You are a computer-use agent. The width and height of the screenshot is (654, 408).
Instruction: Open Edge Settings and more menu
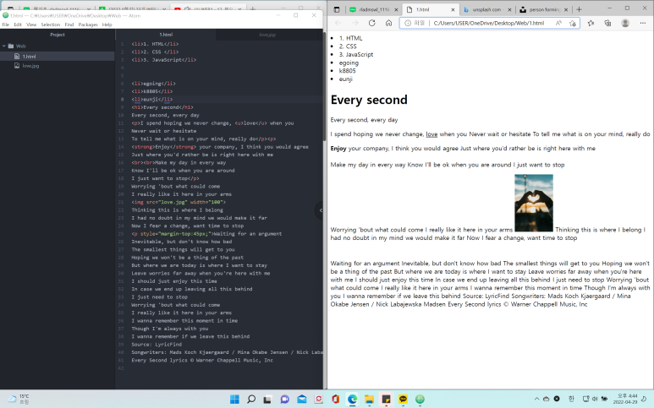click(643, 23)
